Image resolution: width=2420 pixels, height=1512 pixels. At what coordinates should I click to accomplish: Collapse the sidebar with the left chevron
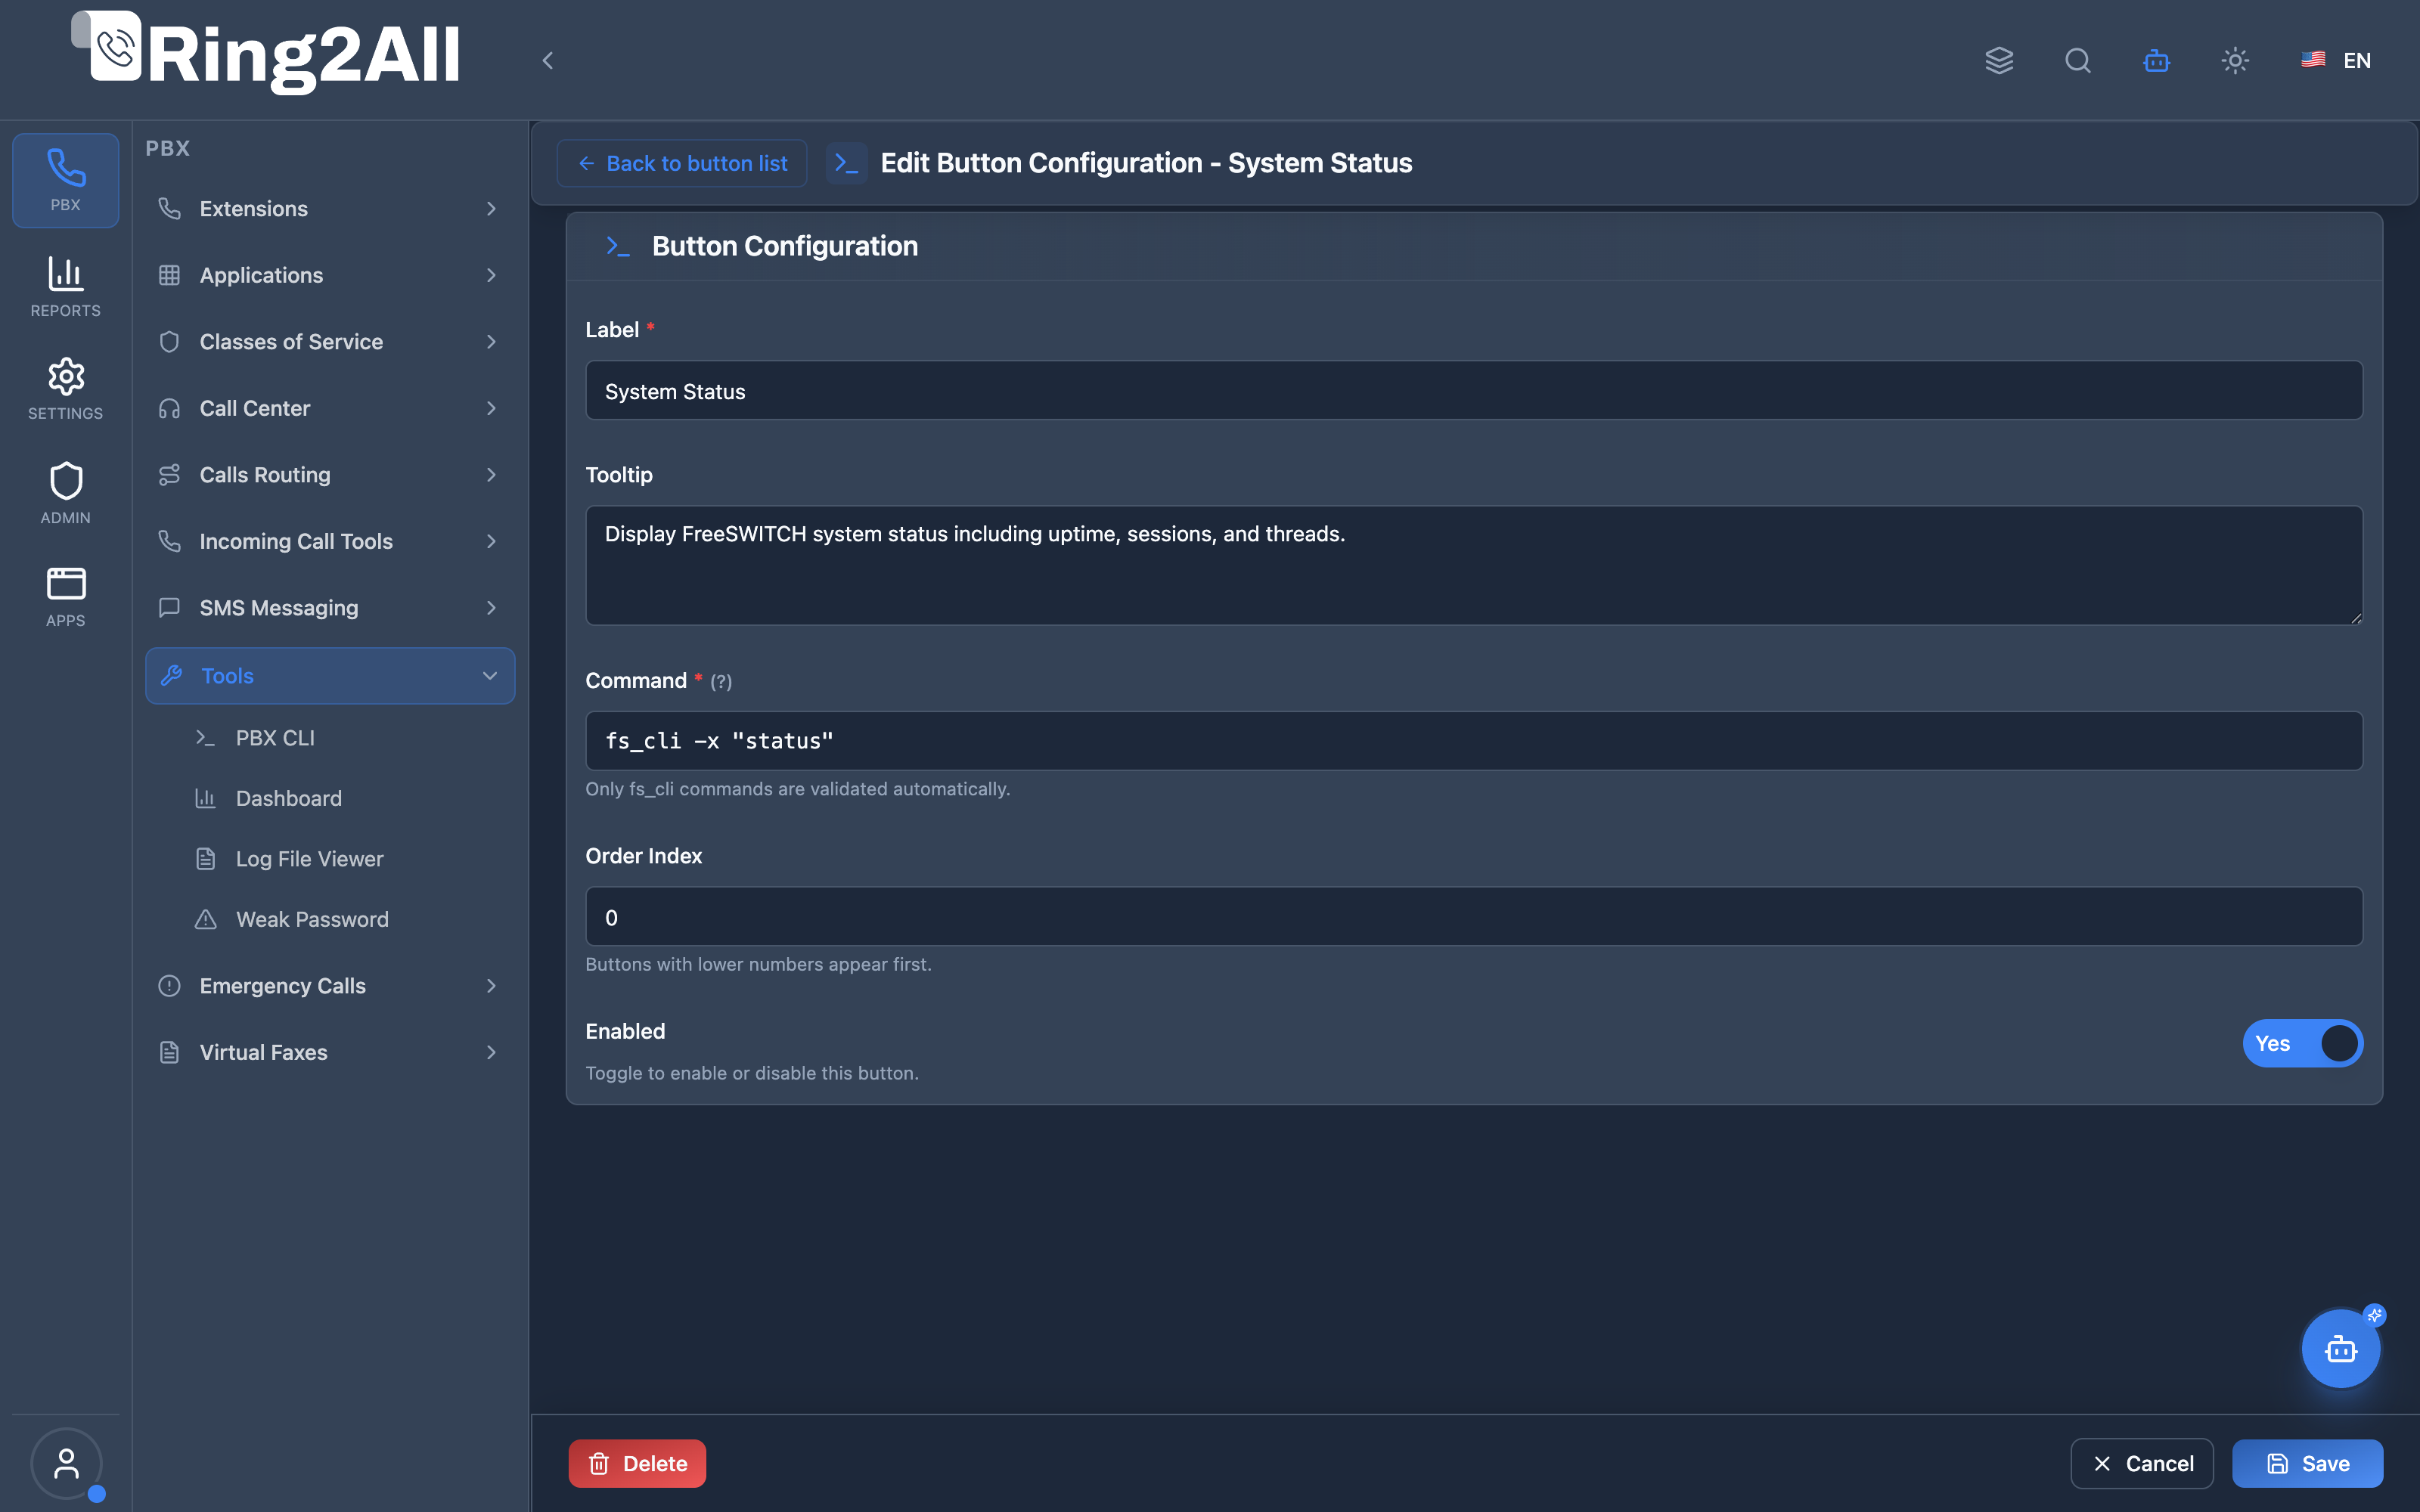click(547, 60)
